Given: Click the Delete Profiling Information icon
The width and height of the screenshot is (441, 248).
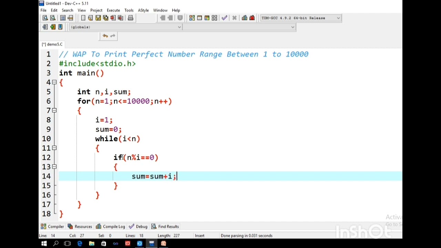Looking at the screenshot, I should 252,18.
